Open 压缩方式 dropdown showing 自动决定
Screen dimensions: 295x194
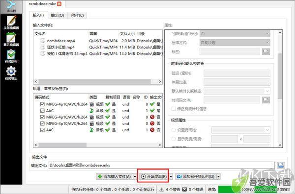pyautogui.click(x=235, y=43)
